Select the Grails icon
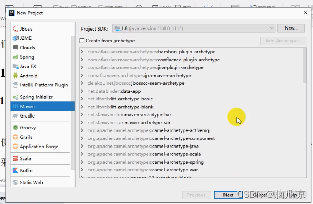The width and height of the screenshot is (313, 204). tap(16, 137)
